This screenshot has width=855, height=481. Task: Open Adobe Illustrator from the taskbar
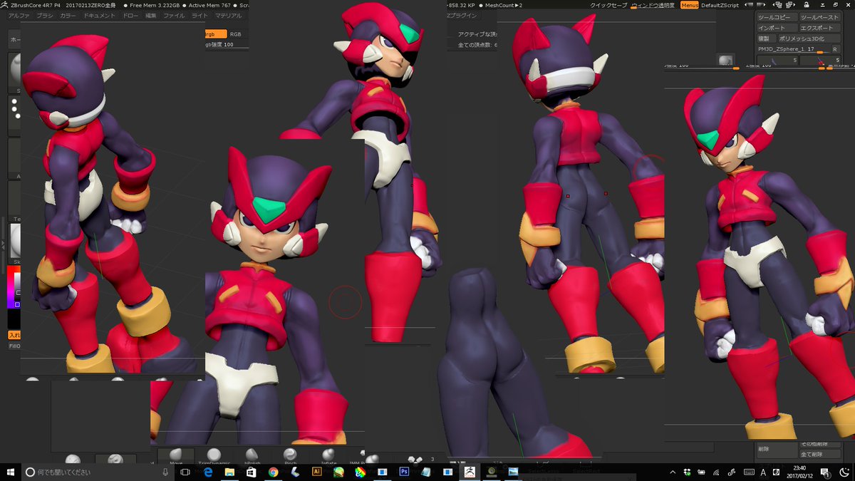317,472
